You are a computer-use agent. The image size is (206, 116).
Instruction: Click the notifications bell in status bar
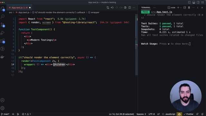tap(202, 114)
